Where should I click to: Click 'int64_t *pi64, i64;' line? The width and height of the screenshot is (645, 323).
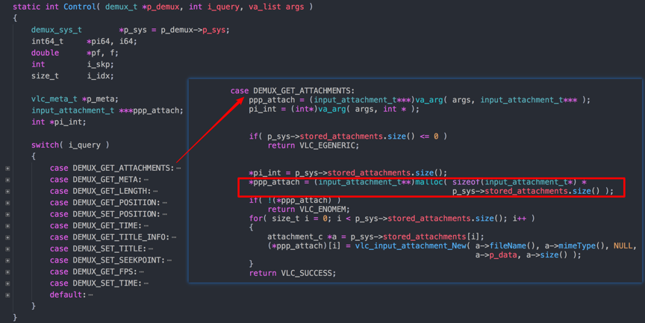[x=84, y=42]
